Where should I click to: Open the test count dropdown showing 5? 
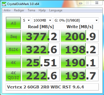[26, 20]
